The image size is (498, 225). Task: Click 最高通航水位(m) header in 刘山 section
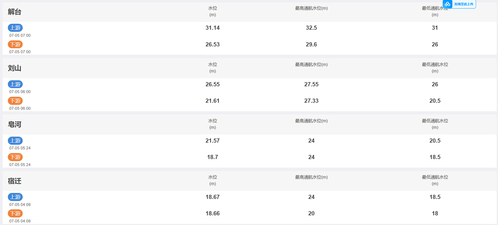pos(311,64)
